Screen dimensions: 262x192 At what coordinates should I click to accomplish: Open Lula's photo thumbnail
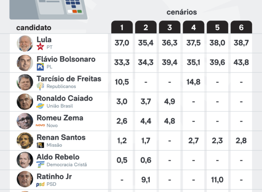(25, 43)
